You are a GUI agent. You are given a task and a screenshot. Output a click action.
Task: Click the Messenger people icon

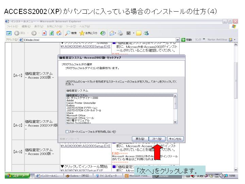pos(146,33)
